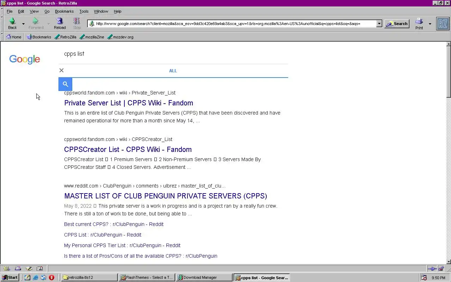Open the Print button dropdown arrow
This screenshot has width=451, height=282.
tap(430, 24)
